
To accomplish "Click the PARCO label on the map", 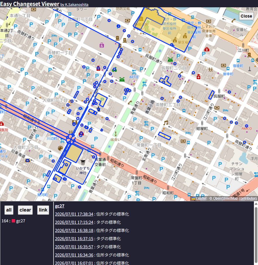I will [247, 129].
